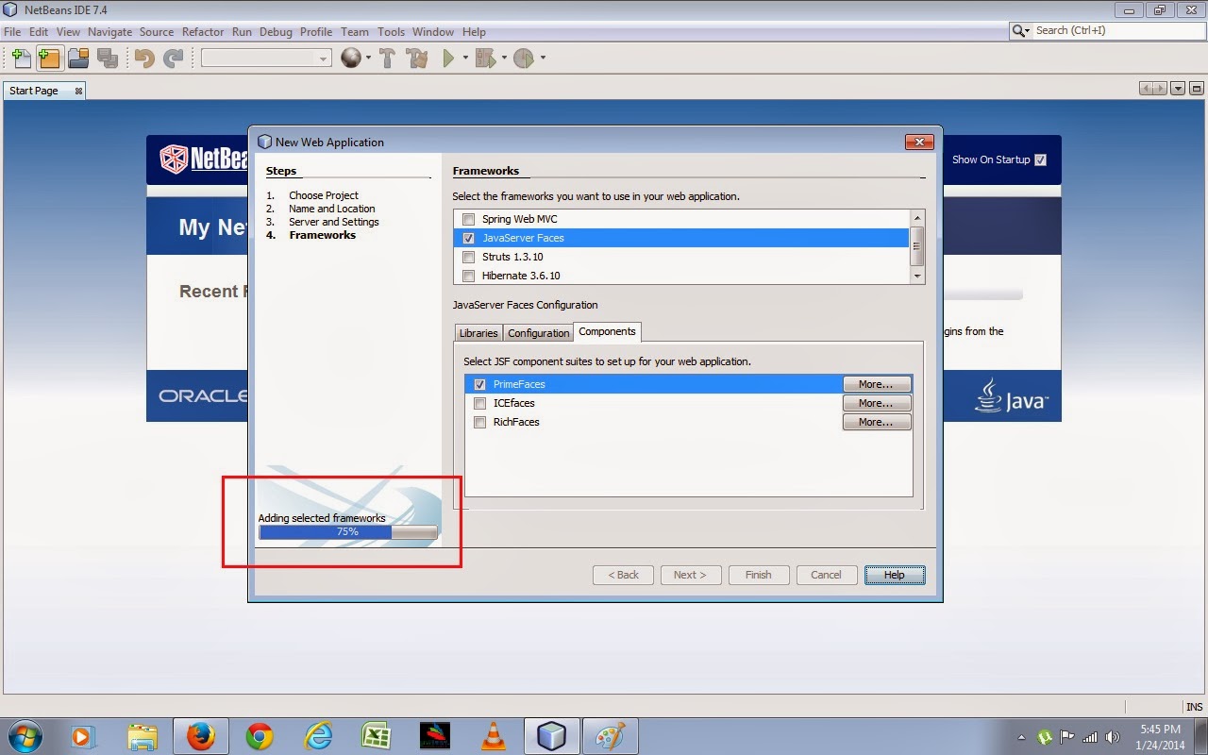Switch to NetBeans cube icon in taskbar
Screen dimensions: 1208x755
click(x=550, y=736)
